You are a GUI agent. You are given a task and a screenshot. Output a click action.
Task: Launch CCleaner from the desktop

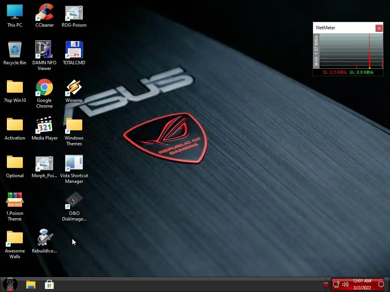click(x=45, y=15)
